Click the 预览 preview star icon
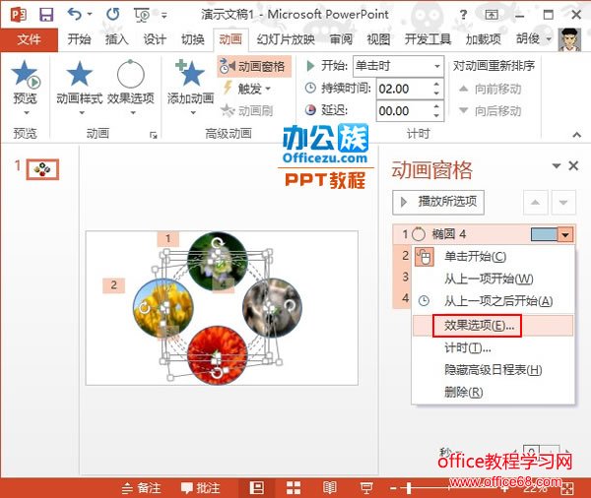 click(26, 75)
